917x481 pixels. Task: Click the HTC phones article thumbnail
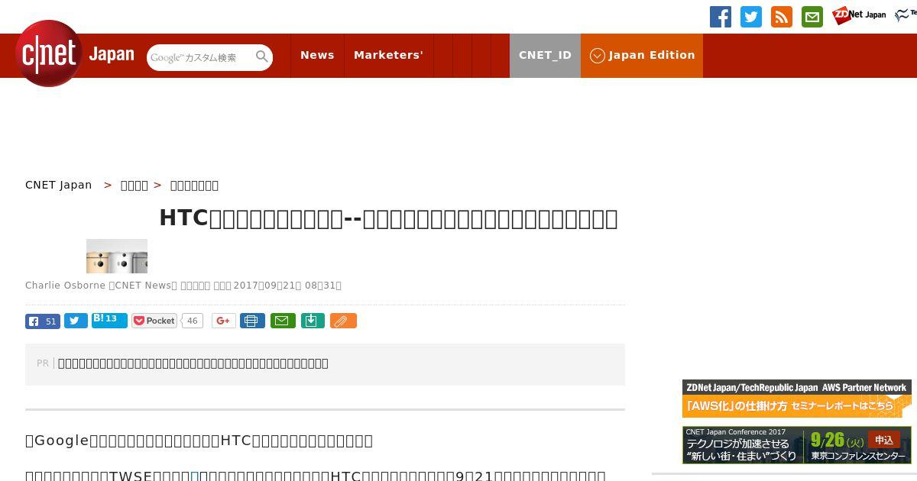pos(117,256)
